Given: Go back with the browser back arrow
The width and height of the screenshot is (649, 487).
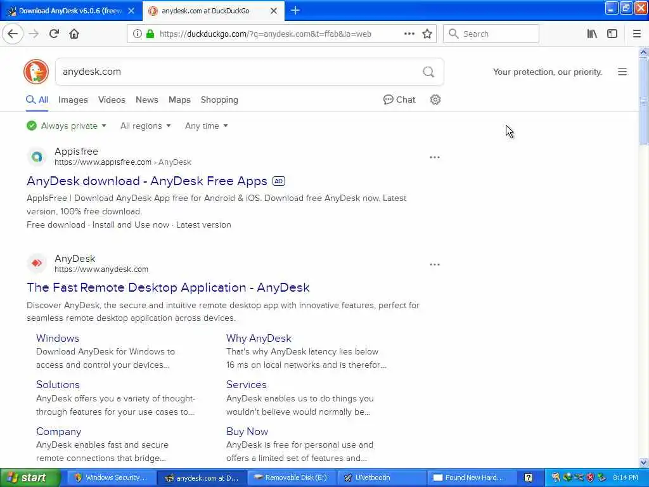Looking at the screenshot, I should coord(13,34).
